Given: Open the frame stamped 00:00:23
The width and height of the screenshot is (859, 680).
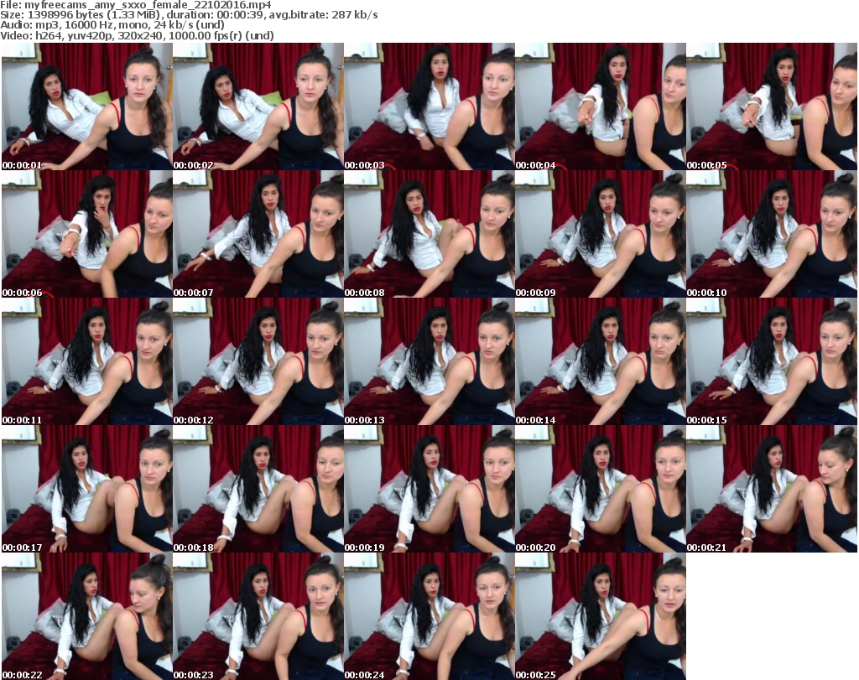Looking at the screenshot, I should pyautogui.click(x=258, y=616).
